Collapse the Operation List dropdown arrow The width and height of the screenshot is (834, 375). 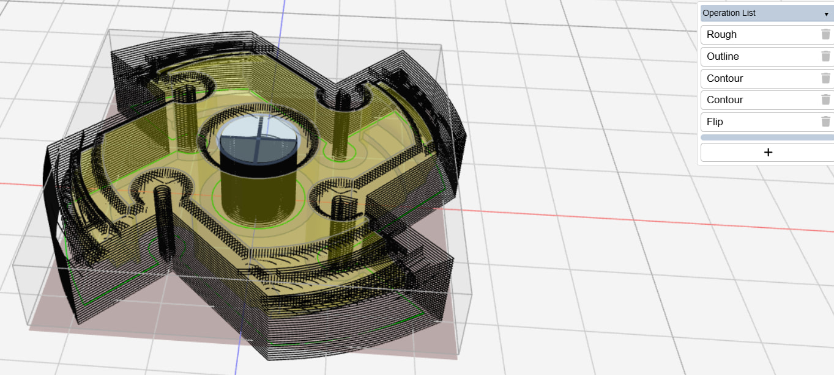[x=826, y=13]
